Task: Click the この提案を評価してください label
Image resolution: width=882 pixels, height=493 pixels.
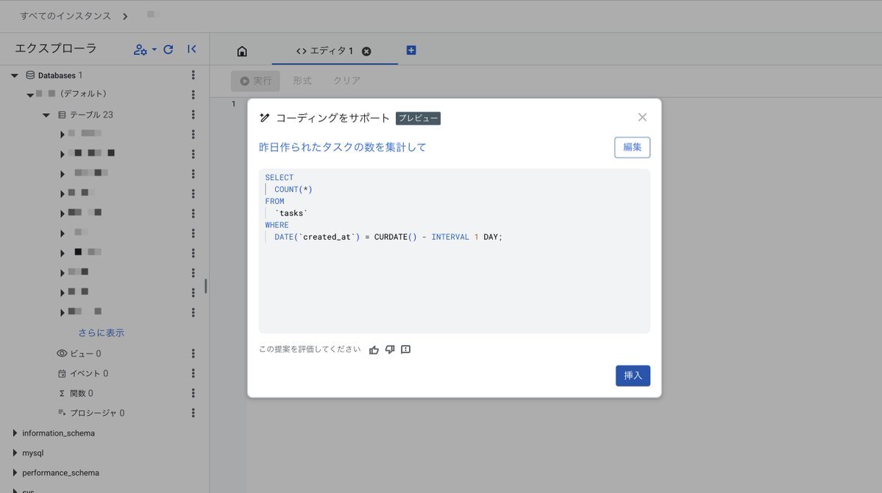Action: [310, 350]
